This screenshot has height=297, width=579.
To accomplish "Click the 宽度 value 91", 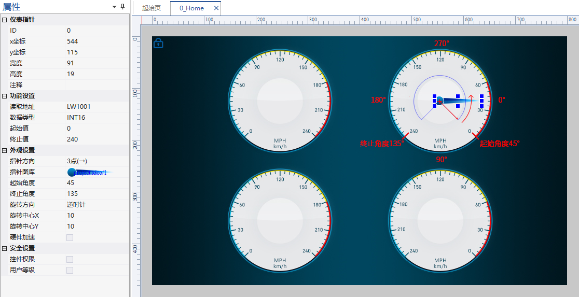I will pyautogui.click(x=97, y=63).
